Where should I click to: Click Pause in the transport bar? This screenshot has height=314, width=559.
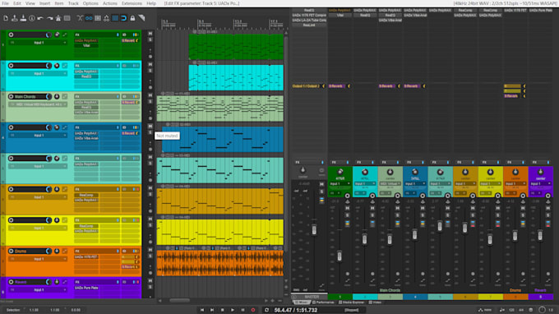(x=243, y=310)
